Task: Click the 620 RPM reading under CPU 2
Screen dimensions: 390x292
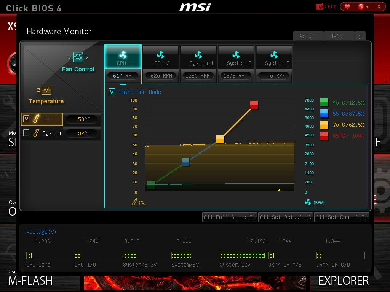Action: click(161, 76)
